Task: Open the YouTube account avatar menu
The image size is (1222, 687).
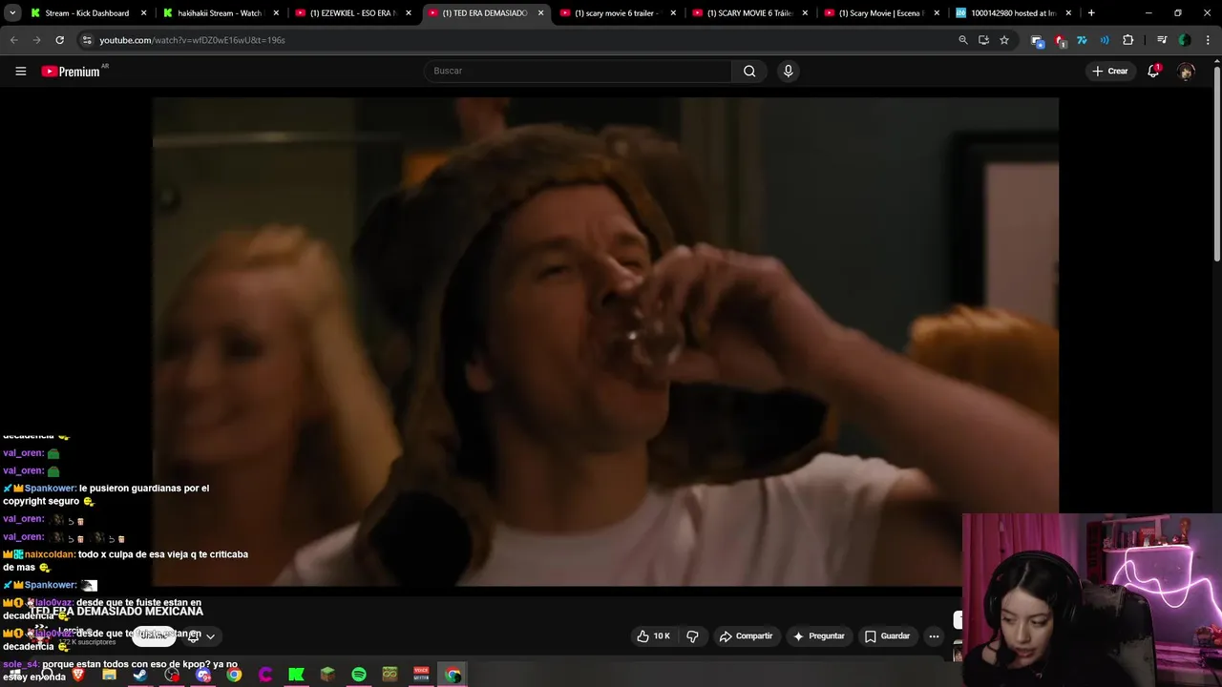Action: 1186,71
